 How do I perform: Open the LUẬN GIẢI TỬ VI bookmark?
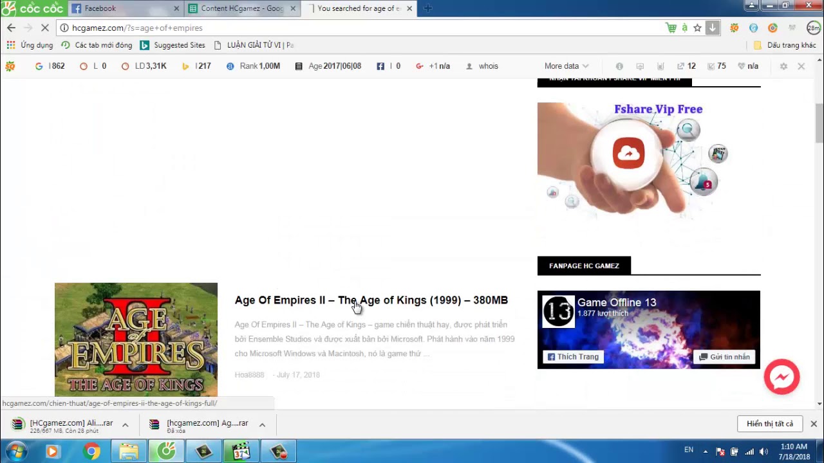coord(254,45)
